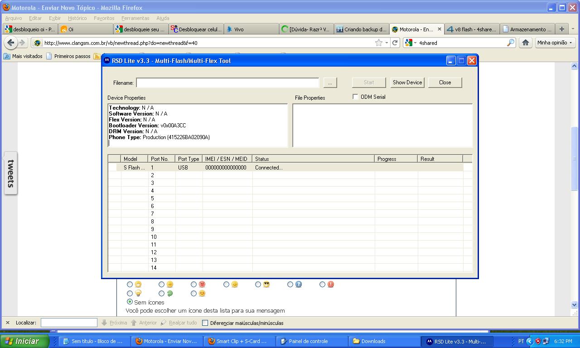The height and width of the screenshot is (348, 580).
Task: Click the Filename input field
Action: point(228,82)
